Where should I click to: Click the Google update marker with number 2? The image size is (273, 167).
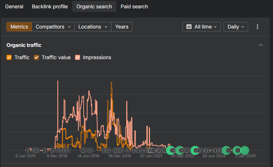click(207, 150)
